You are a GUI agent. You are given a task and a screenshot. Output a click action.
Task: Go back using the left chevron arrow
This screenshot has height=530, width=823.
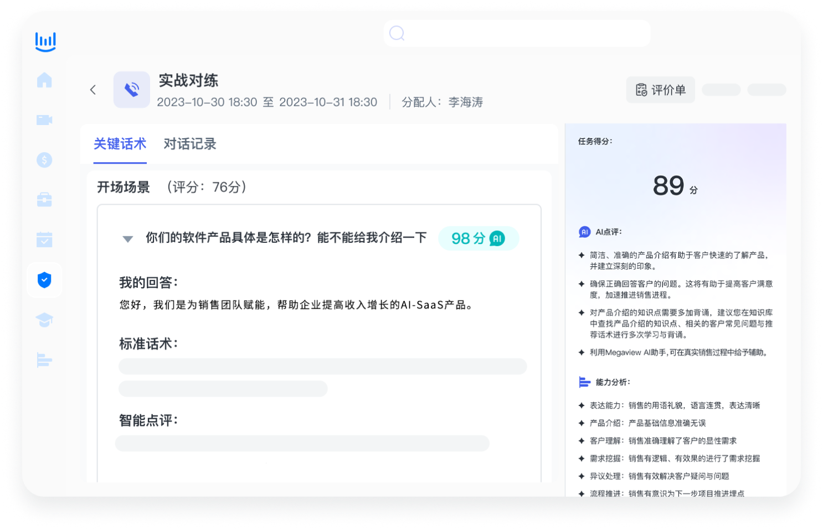pos(93,90)
